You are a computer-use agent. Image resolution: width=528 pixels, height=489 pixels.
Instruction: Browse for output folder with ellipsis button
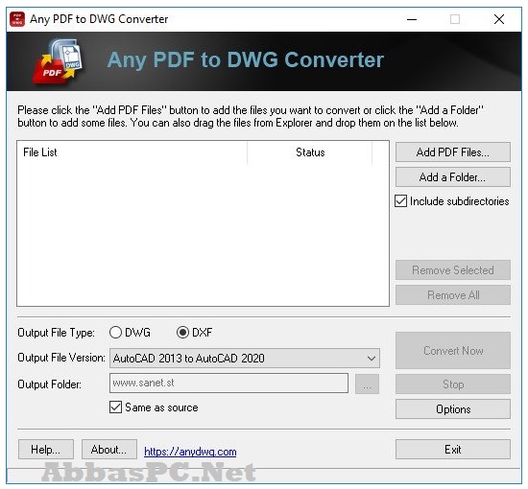pyautogui.click(x=367, y=384)
